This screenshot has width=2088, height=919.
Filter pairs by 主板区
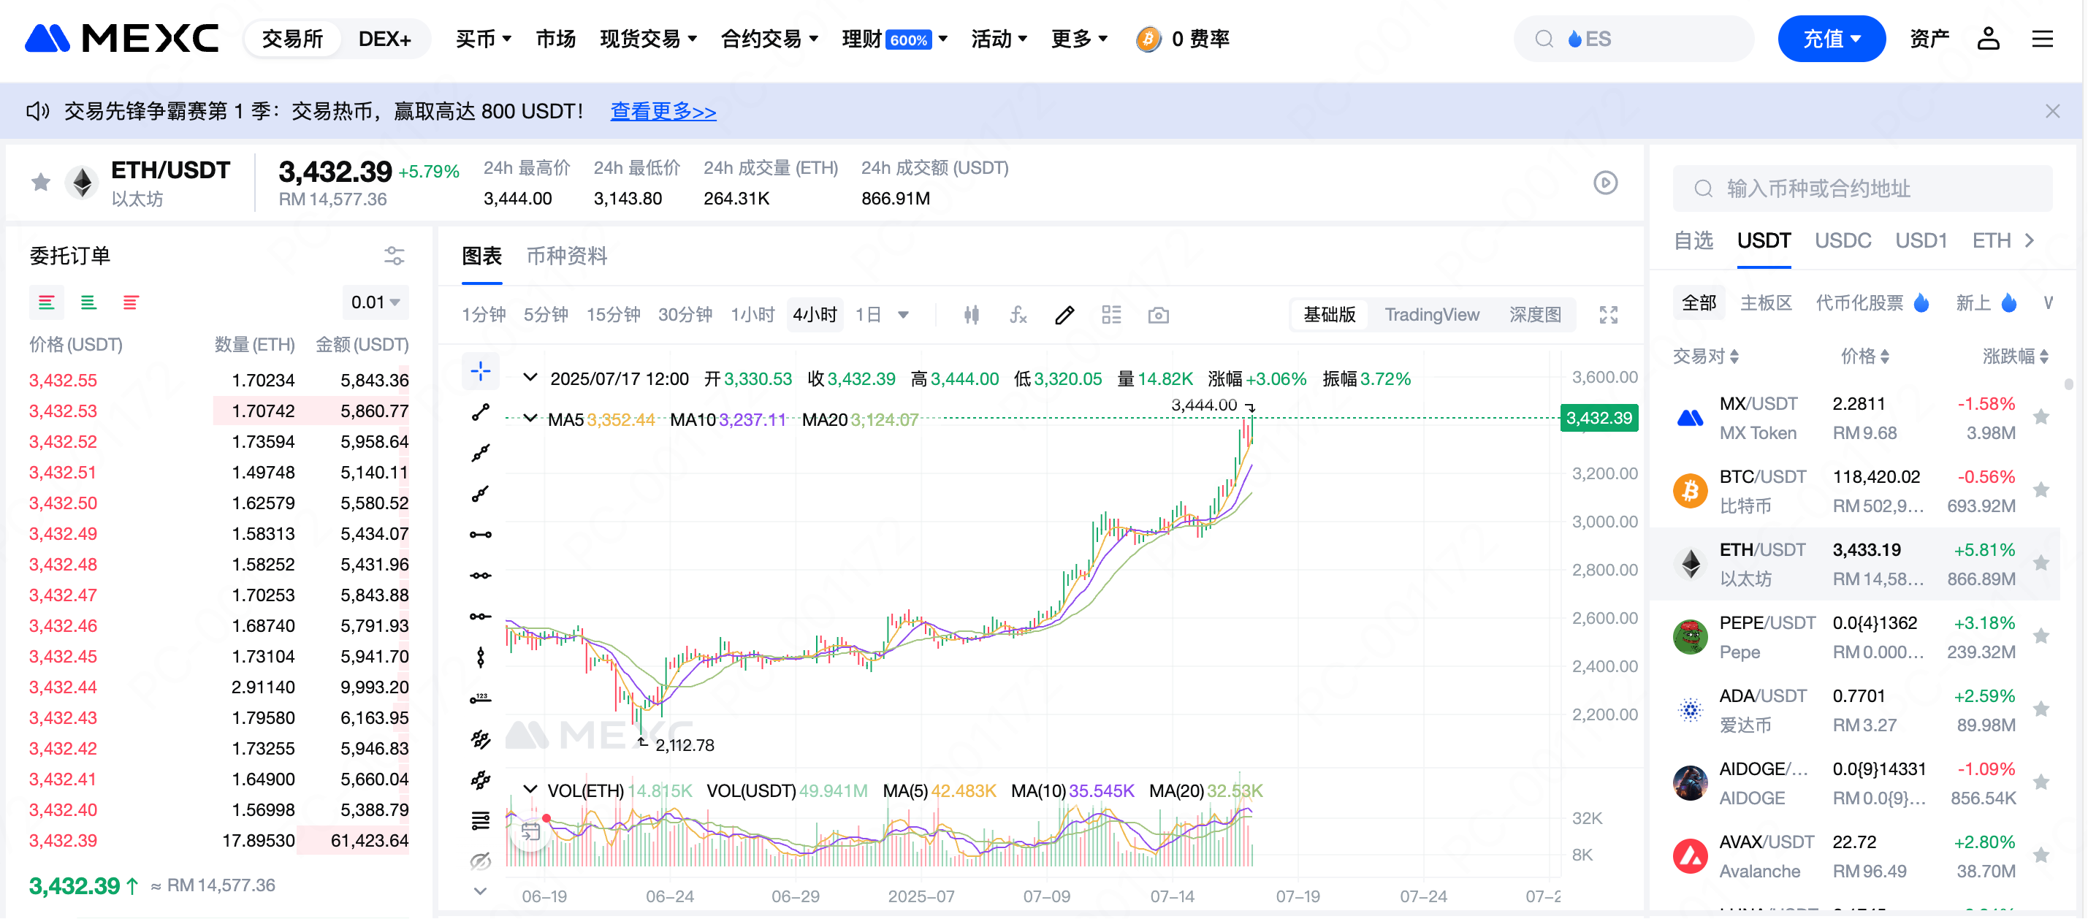click(x=1765, y=303)
